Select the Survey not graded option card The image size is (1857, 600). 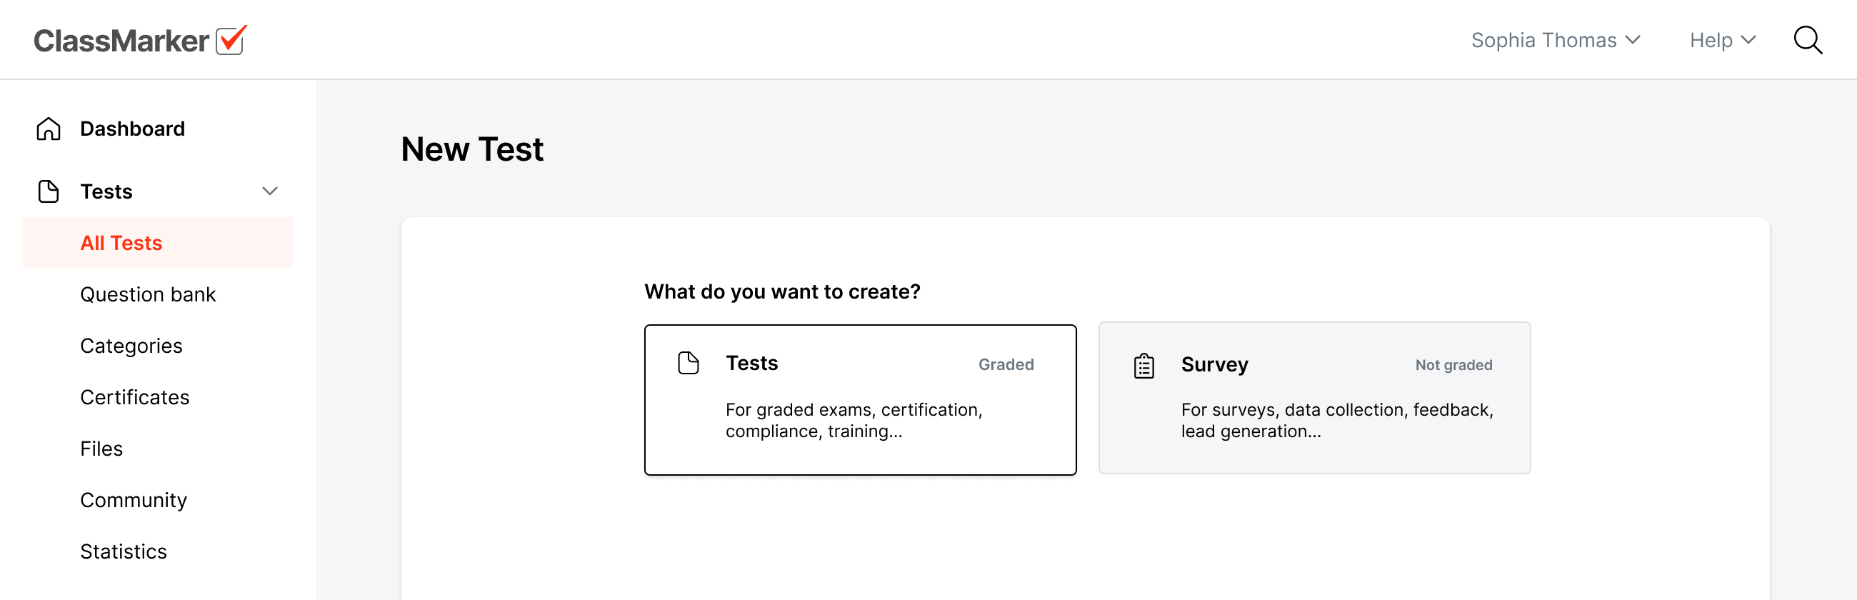pos(1313,398)
